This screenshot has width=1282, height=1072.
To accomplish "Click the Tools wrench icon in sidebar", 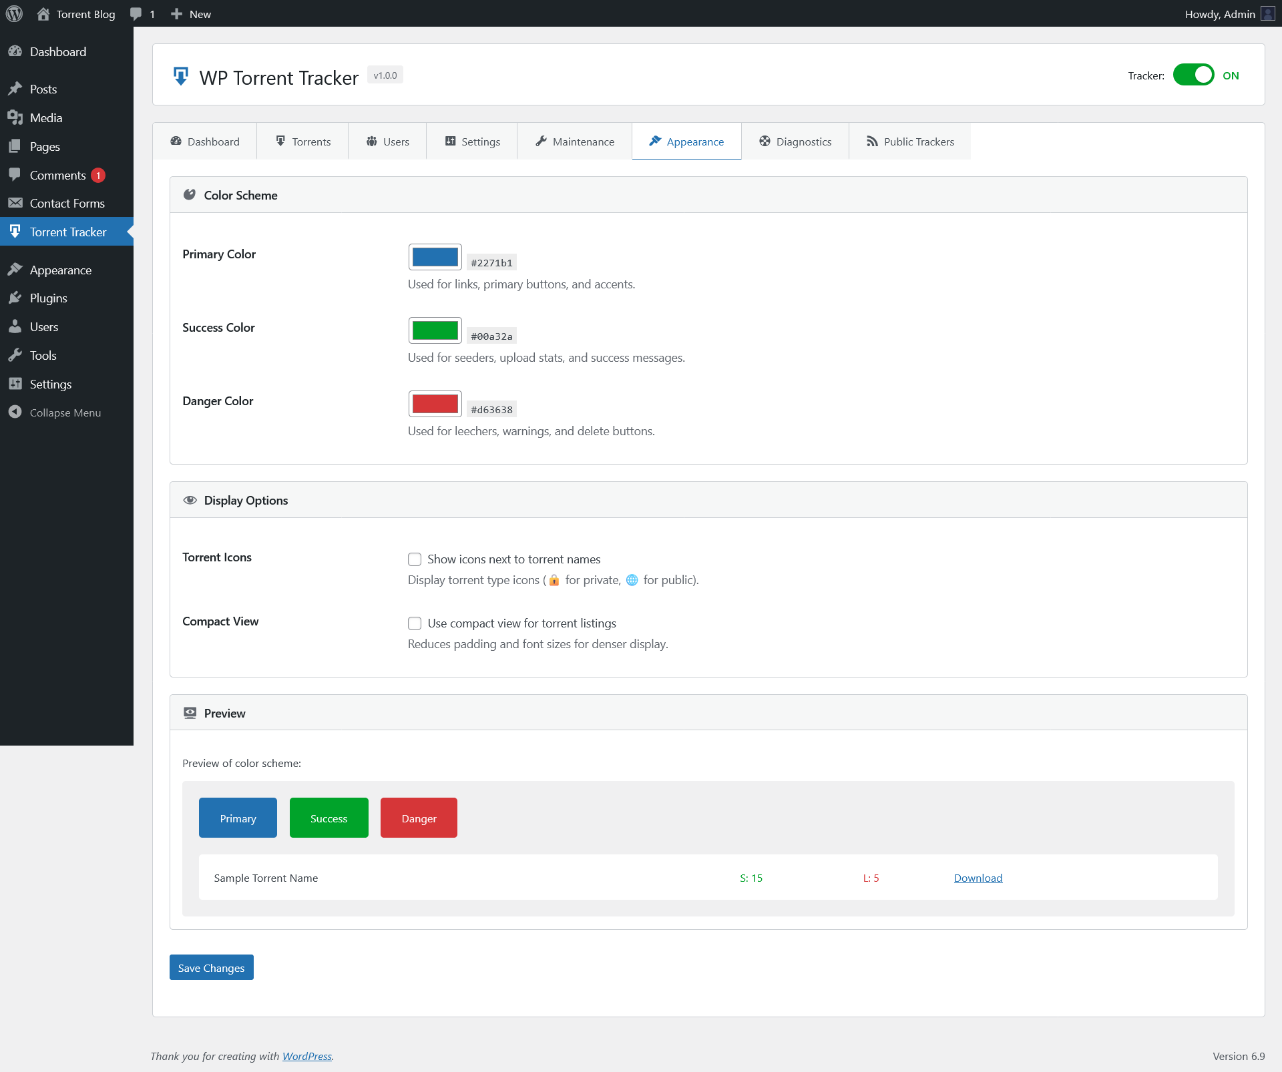I will [x=15, y=355].
